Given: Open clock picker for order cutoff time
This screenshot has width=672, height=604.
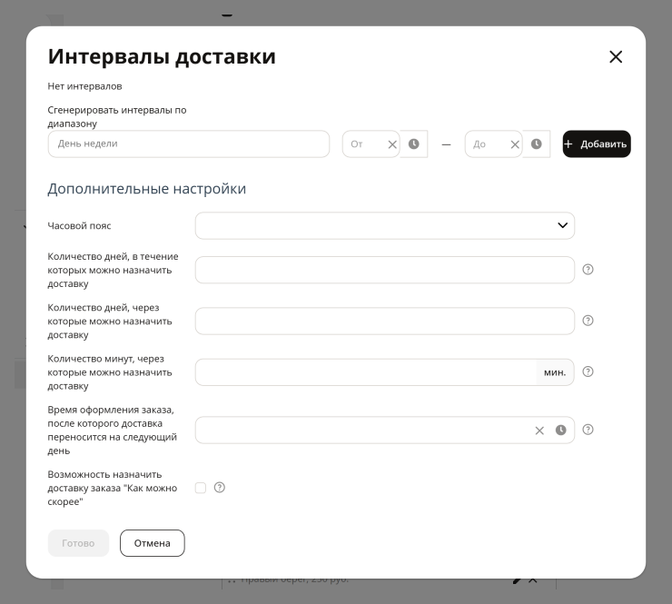Looking at the screenshot, I should pos(560,430).
